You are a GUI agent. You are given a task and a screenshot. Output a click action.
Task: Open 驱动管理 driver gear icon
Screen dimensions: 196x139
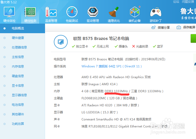(93, 12)
